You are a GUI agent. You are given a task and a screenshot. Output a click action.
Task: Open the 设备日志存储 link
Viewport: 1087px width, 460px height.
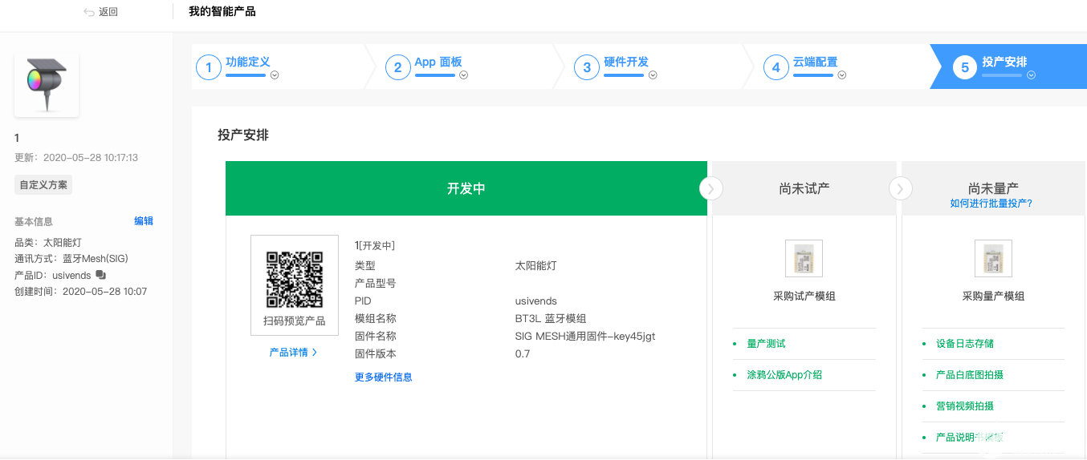pos(965,344)
